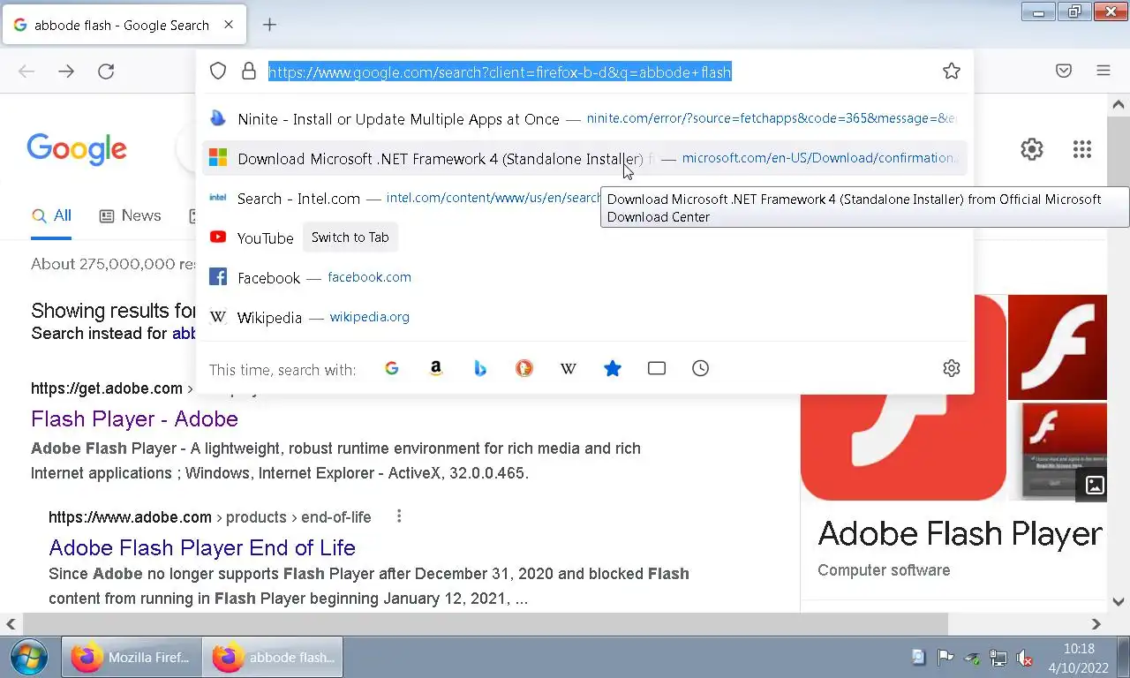Reload the current page
The image size is (1130, 678).
pyautogui.click(x=106, y=72)
